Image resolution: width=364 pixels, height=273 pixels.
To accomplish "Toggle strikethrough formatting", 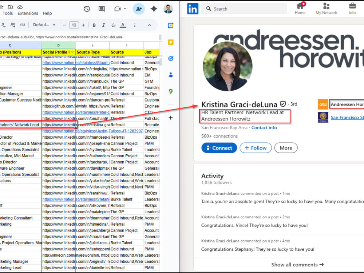I will pos(113,25).
